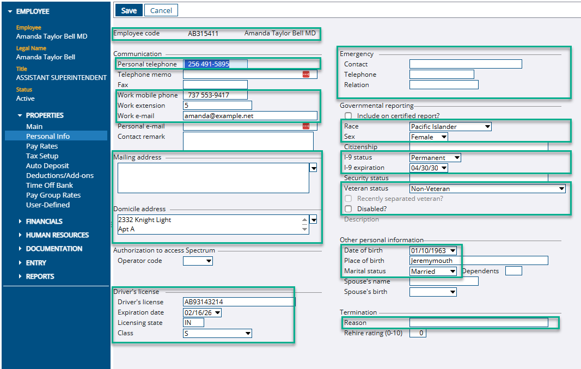This screenshot has width=581, height=369.
Task: Click the Work extension field
Action: 217,106
